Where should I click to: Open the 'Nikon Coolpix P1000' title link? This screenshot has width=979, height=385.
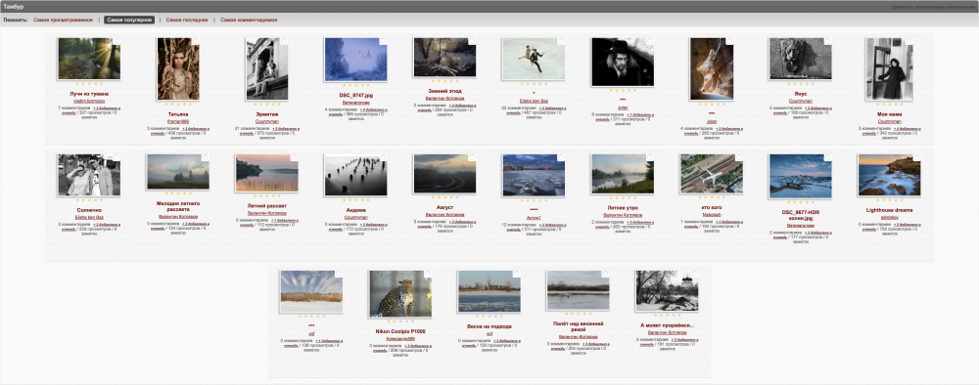[399, 331]
